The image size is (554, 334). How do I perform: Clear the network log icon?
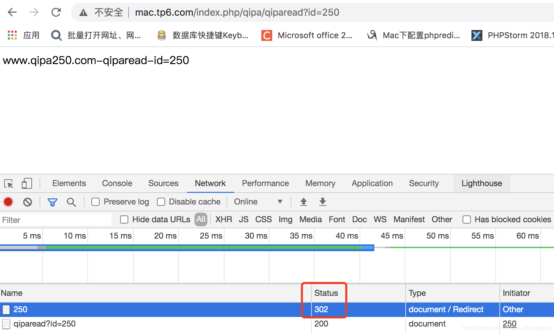tap(28, 202)
